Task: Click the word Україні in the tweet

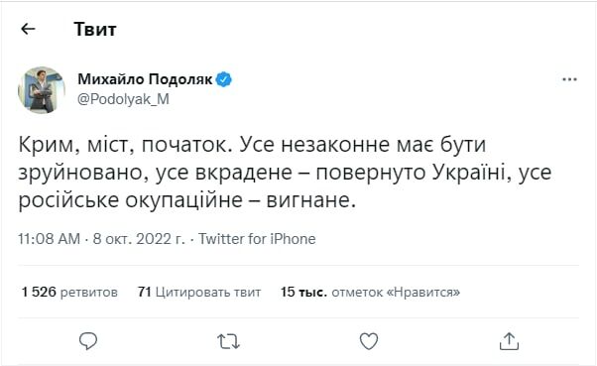Action: click(x=472, y=173)
